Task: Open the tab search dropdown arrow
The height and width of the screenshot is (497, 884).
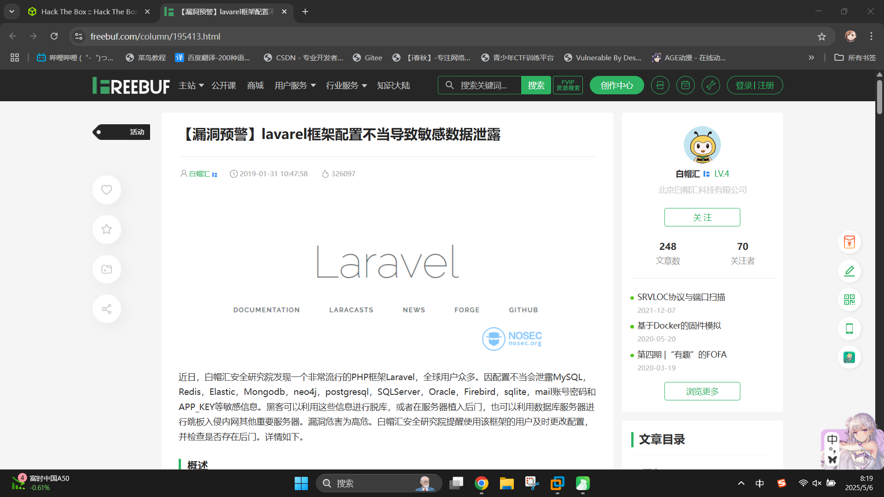Action: (x=12, y=12)
